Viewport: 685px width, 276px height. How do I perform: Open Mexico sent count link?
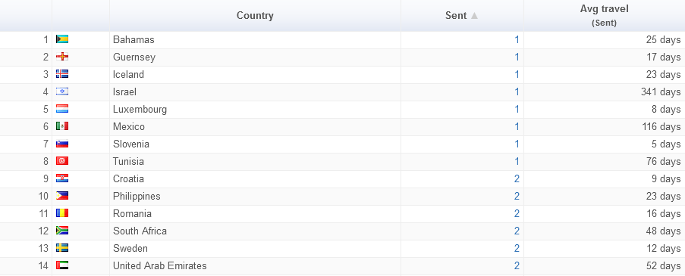click(x=517, y=127)
